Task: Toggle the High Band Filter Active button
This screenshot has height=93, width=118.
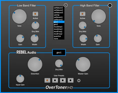Action: [82, 14]
